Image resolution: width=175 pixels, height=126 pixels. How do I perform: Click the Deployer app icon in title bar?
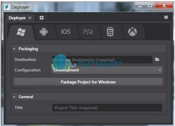point(7,7)
